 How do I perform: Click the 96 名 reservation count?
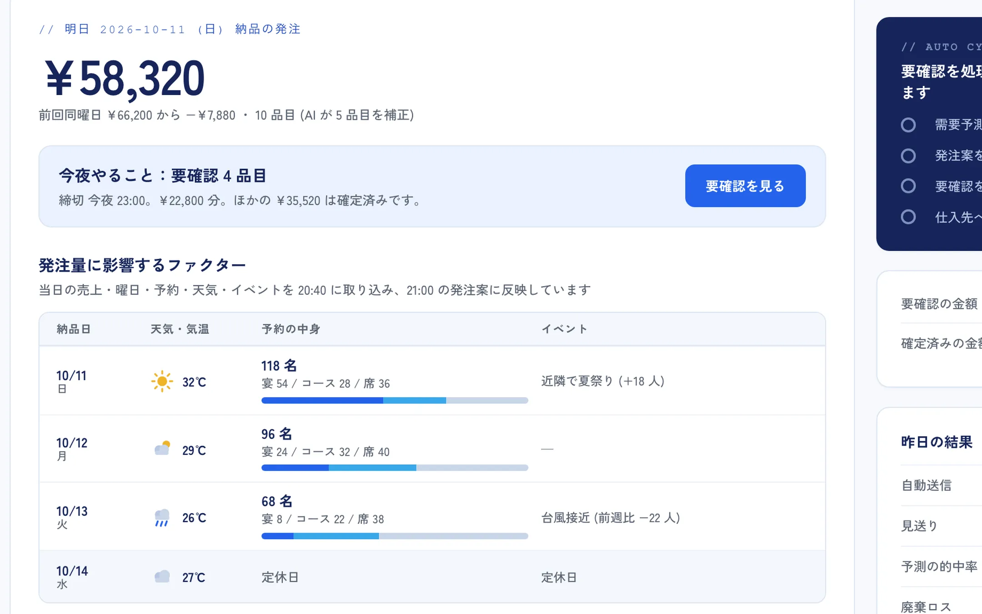coord(276,434)
